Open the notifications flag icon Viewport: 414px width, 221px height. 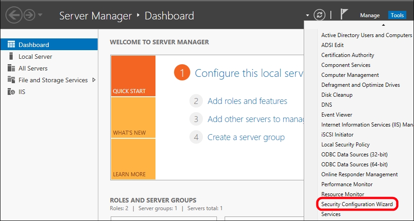pyautogui.click(x=344, y=14)
